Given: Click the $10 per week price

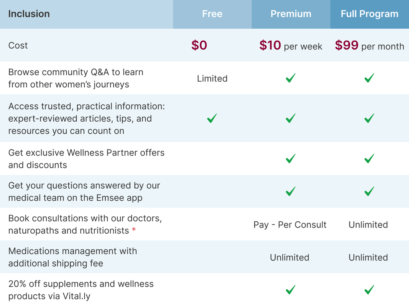Looking at the screenshot, I should click(x=291, y=46).
